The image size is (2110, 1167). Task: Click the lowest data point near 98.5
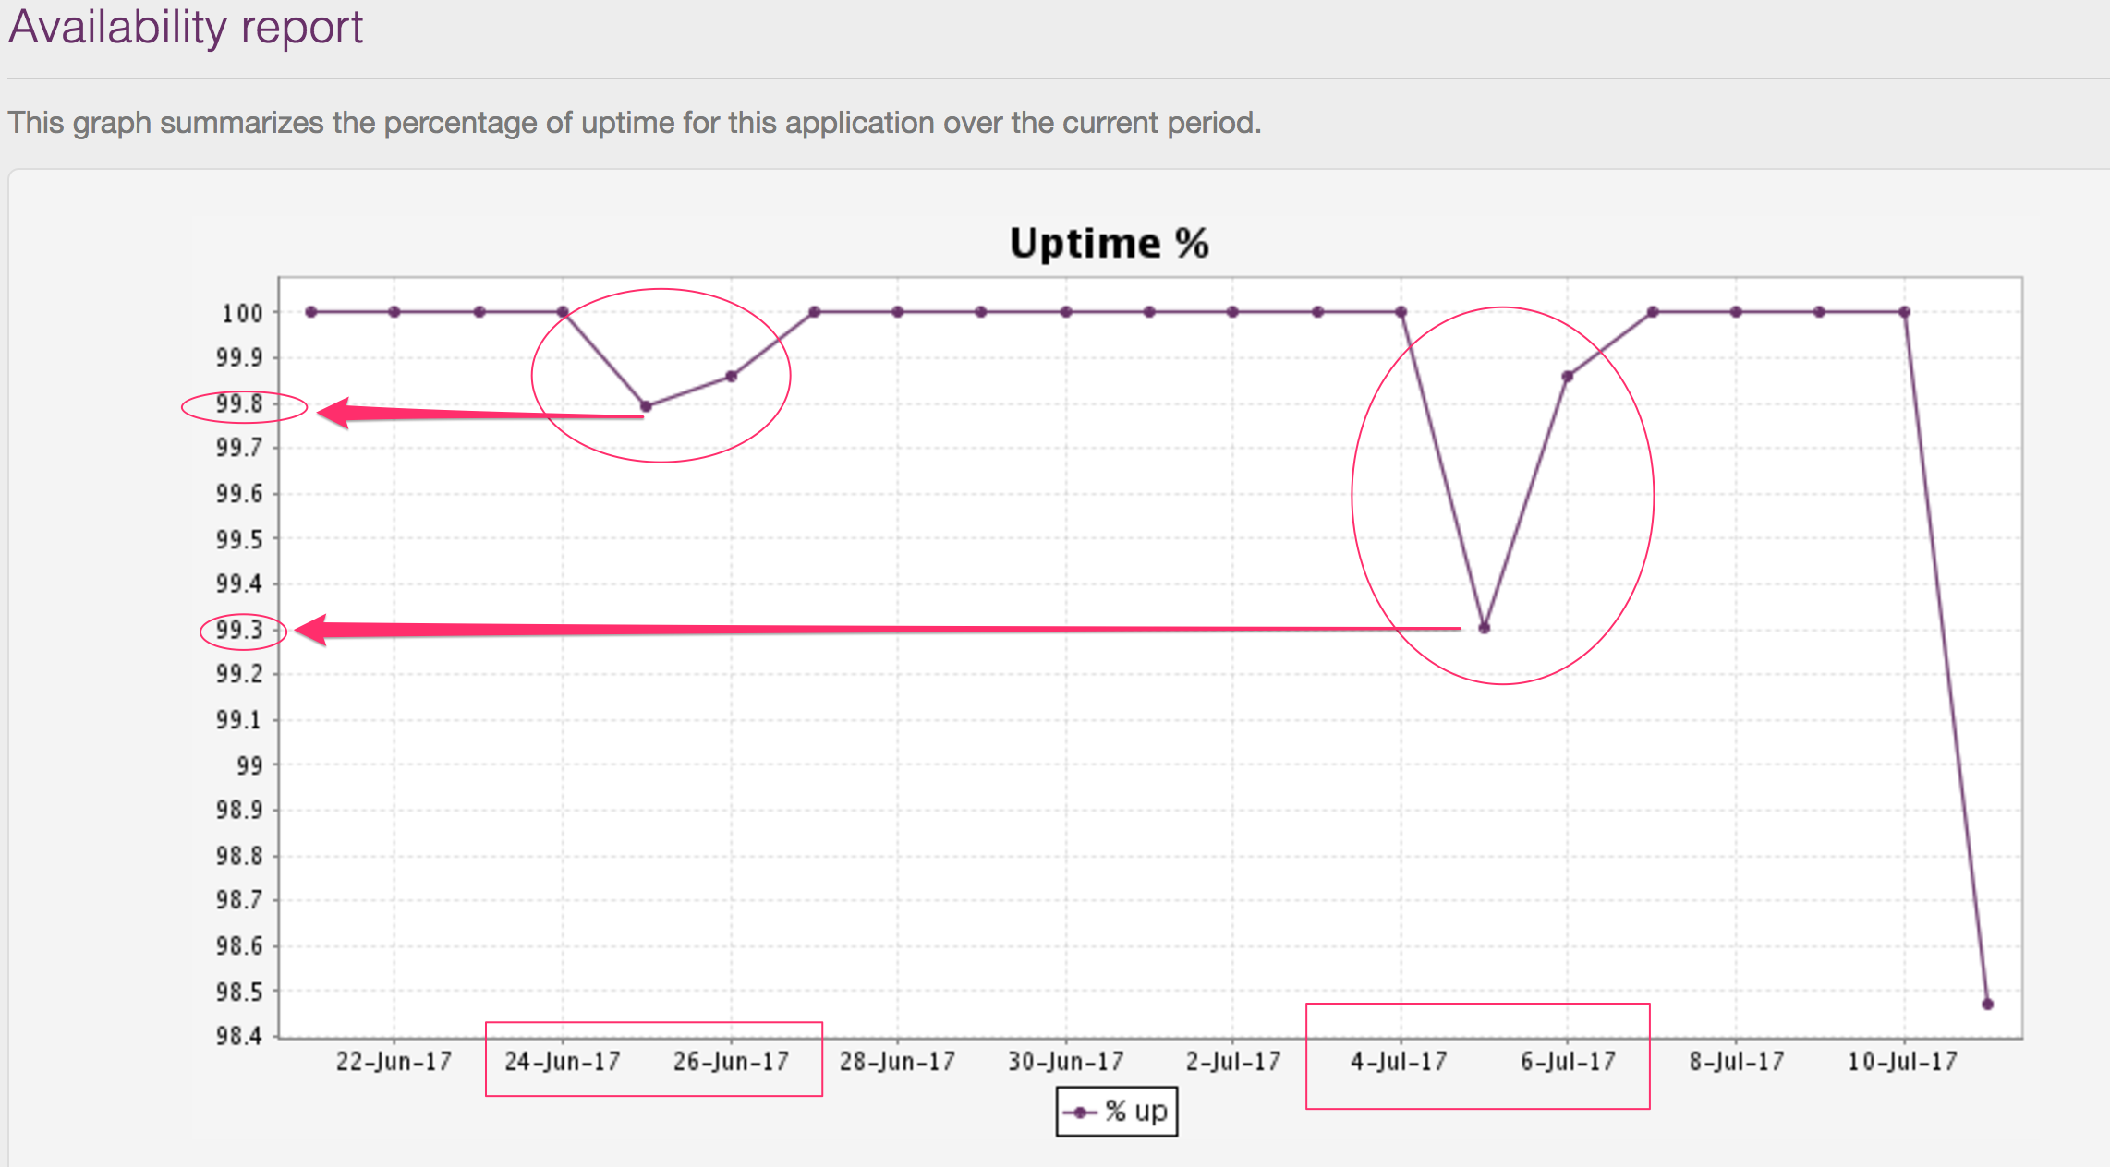tap(1987, 1004)
